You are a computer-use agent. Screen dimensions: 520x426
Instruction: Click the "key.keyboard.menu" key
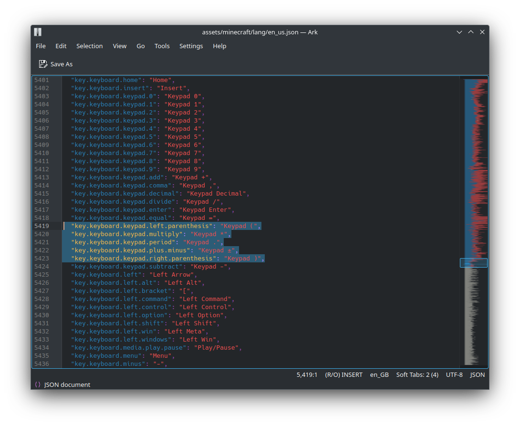(106, 356)
